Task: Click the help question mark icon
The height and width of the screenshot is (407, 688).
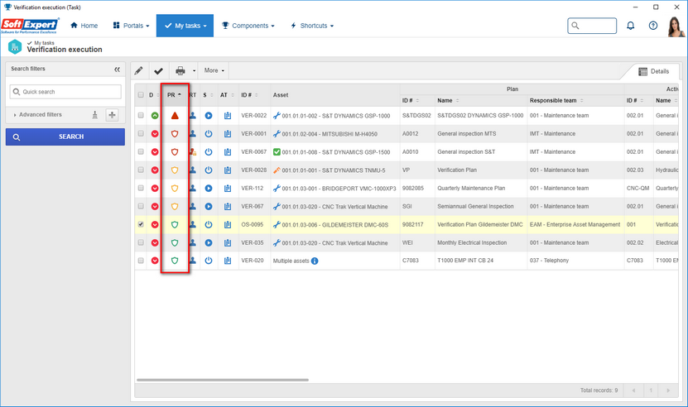Action: [x=653, y=26]
